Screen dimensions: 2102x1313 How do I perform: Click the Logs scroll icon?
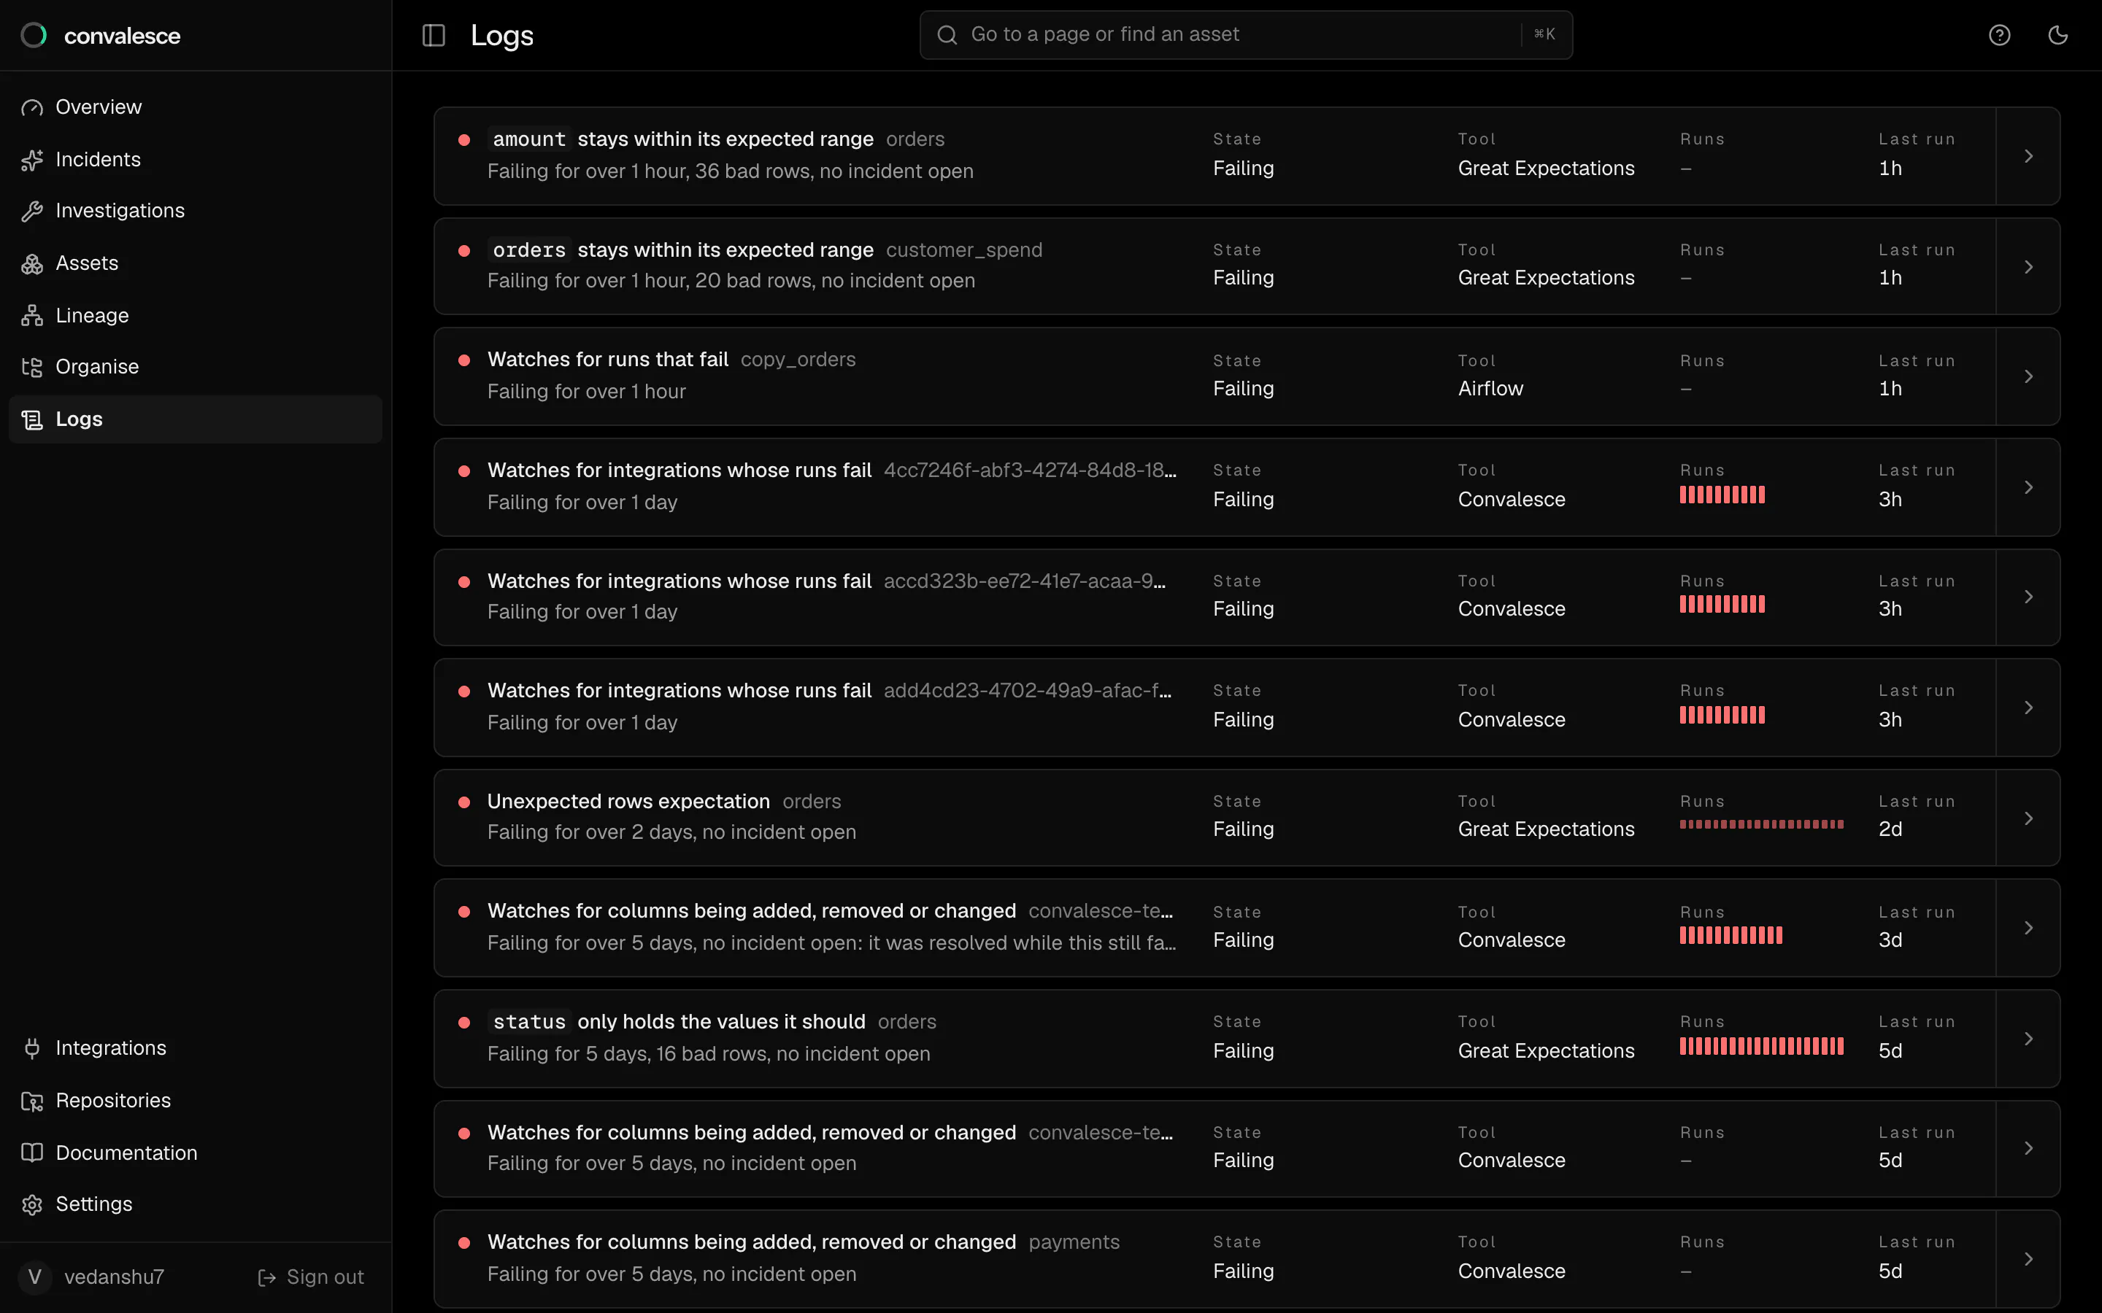click(x=32, y=419)
